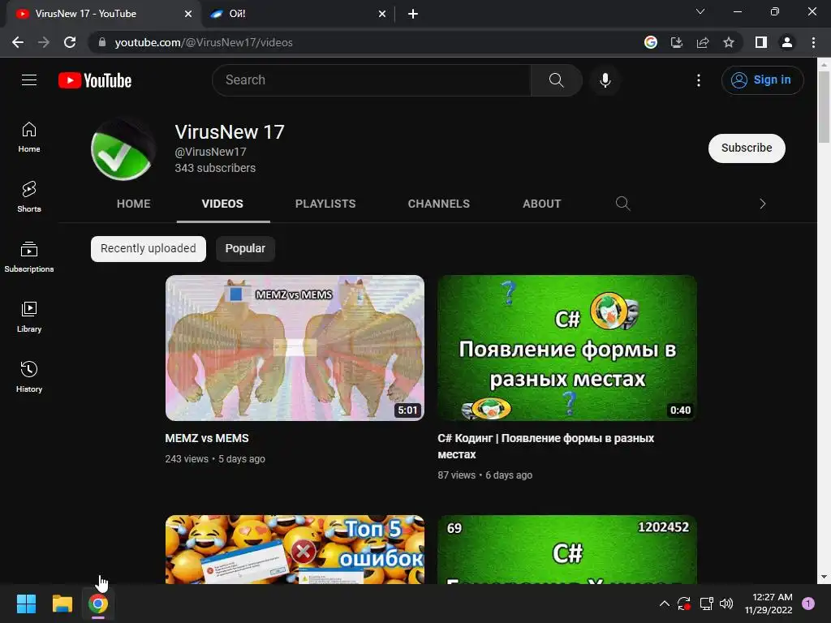Screen dimensions: 831x623
Task: Click the Sign in button
Action: pyautogui.click(x=762, y=80)
